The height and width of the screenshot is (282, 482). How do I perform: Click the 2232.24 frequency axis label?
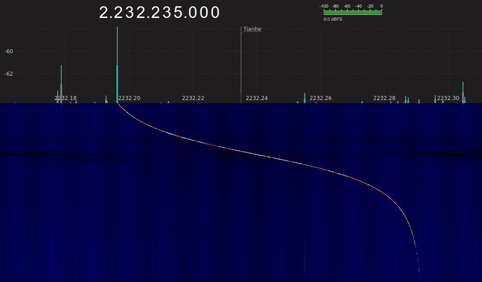point(256,98)
